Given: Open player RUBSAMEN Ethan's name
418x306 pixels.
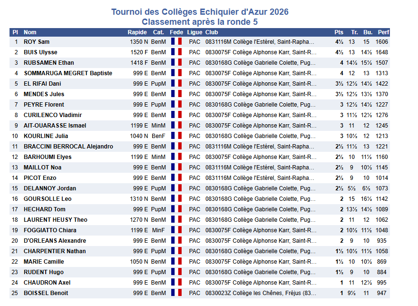Looking at the screenshot, I should click(x=49, y=63).
